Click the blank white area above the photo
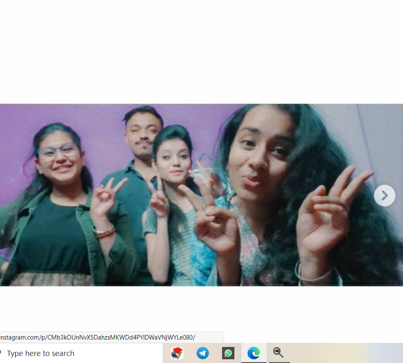This screenshot has height=363, width=403. click(x=201, y=49)
